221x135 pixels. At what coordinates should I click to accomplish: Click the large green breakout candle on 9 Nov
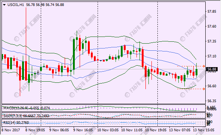coord(74,55)
